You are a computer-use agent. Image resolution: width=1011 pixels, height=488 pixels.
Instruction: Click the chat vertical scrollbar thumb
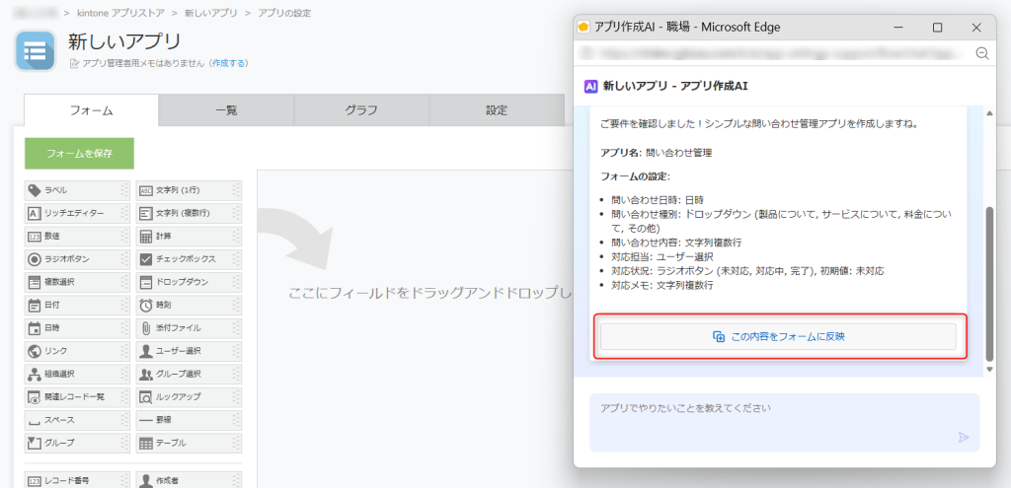[x=989, y=284]
